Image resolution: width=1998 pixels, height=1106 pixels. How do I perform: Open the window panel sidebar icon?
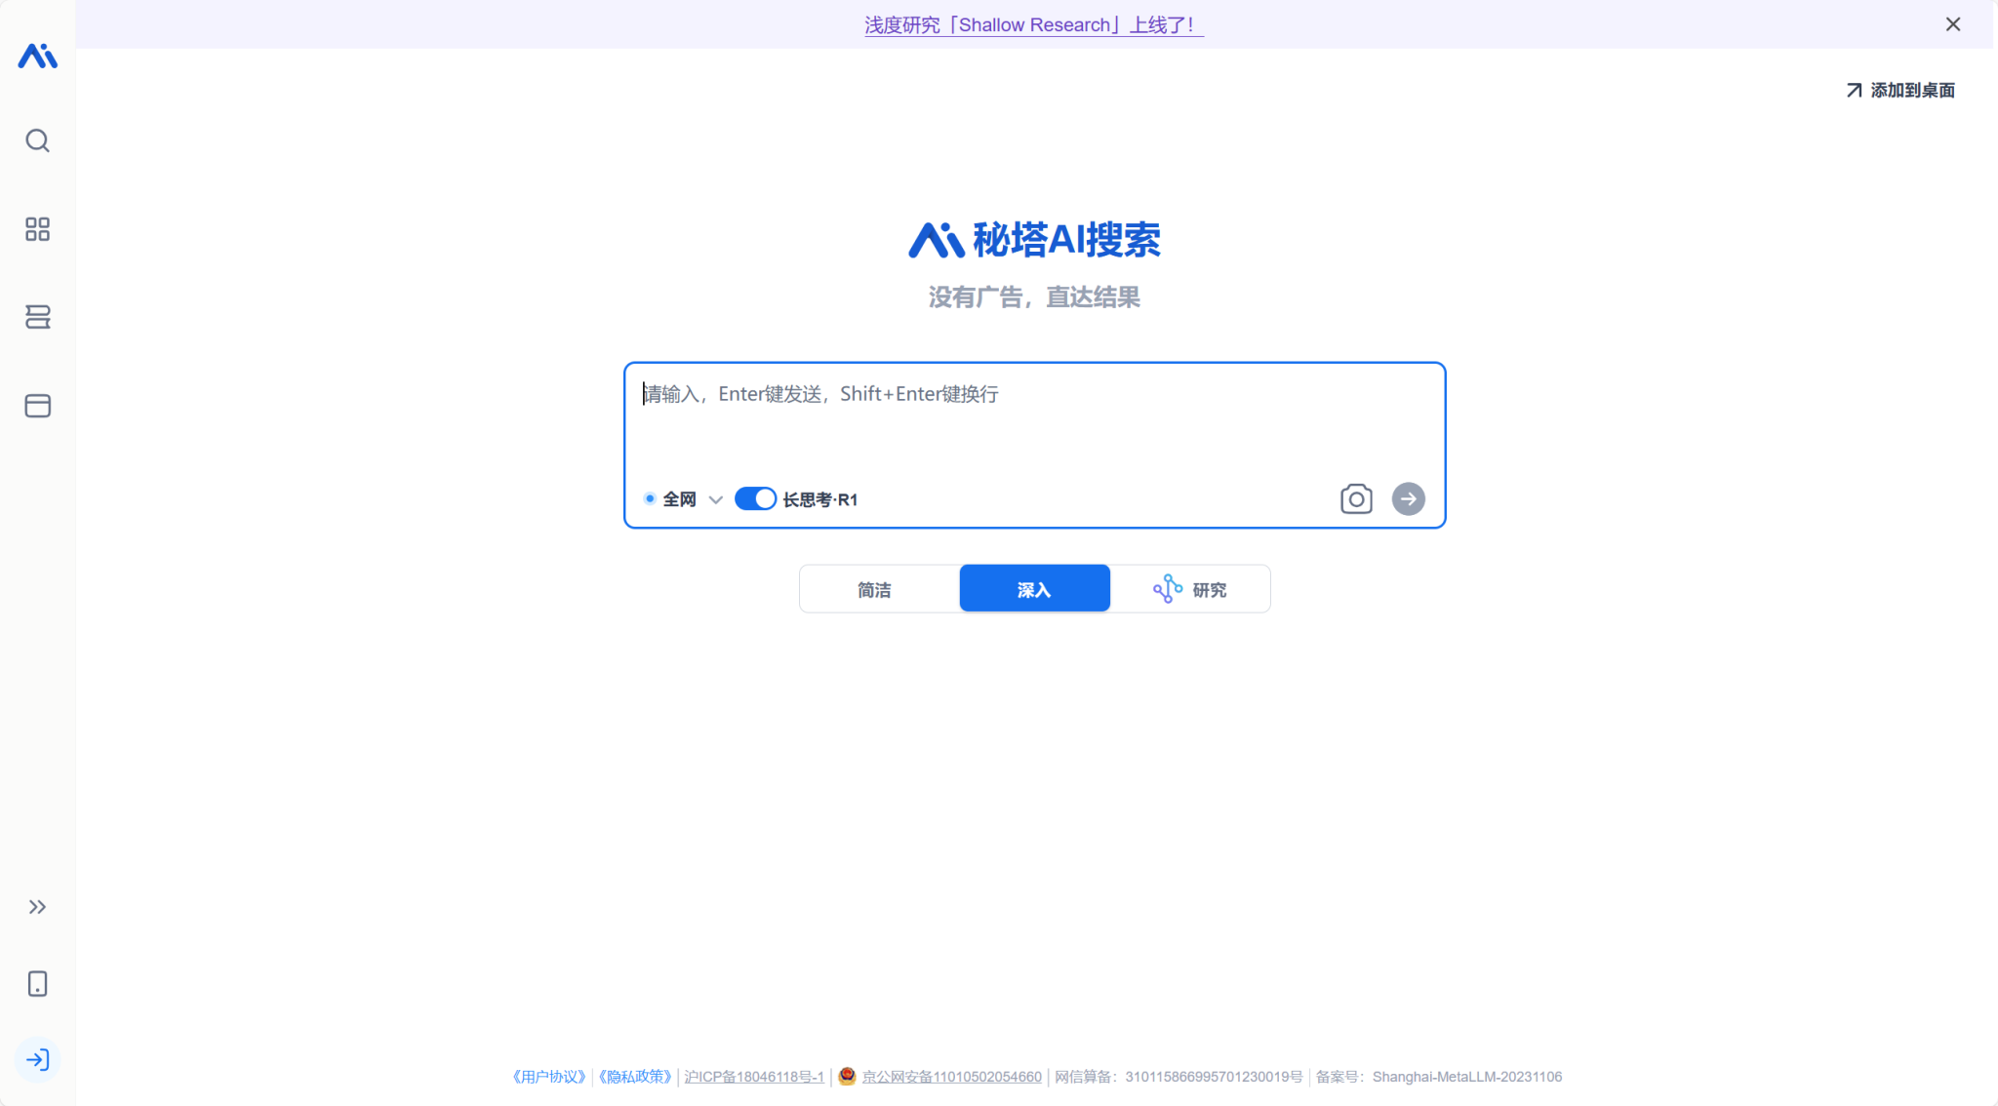coord(38,406)
